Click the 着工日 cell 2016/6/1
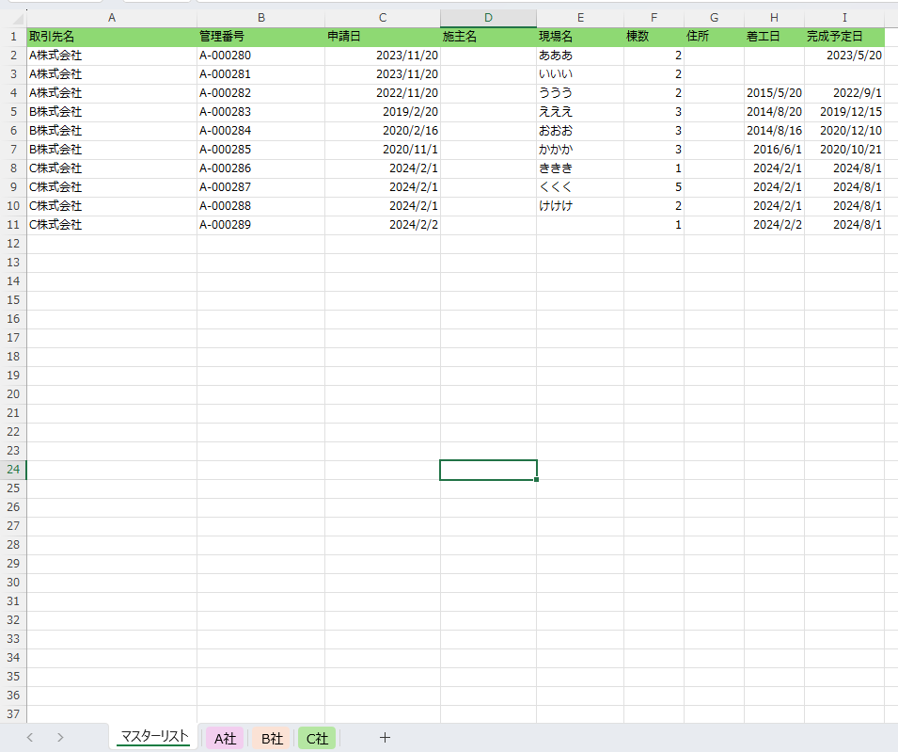Image resolution: width=898 pixels, height=752 pixels. coord(774,150)
